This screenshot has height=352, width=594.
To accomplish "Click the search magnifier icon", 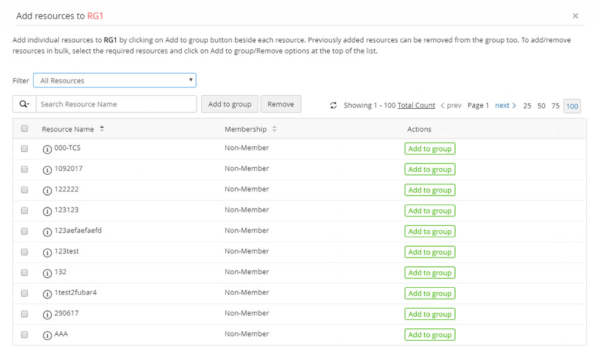I will [x=24, y=104].
